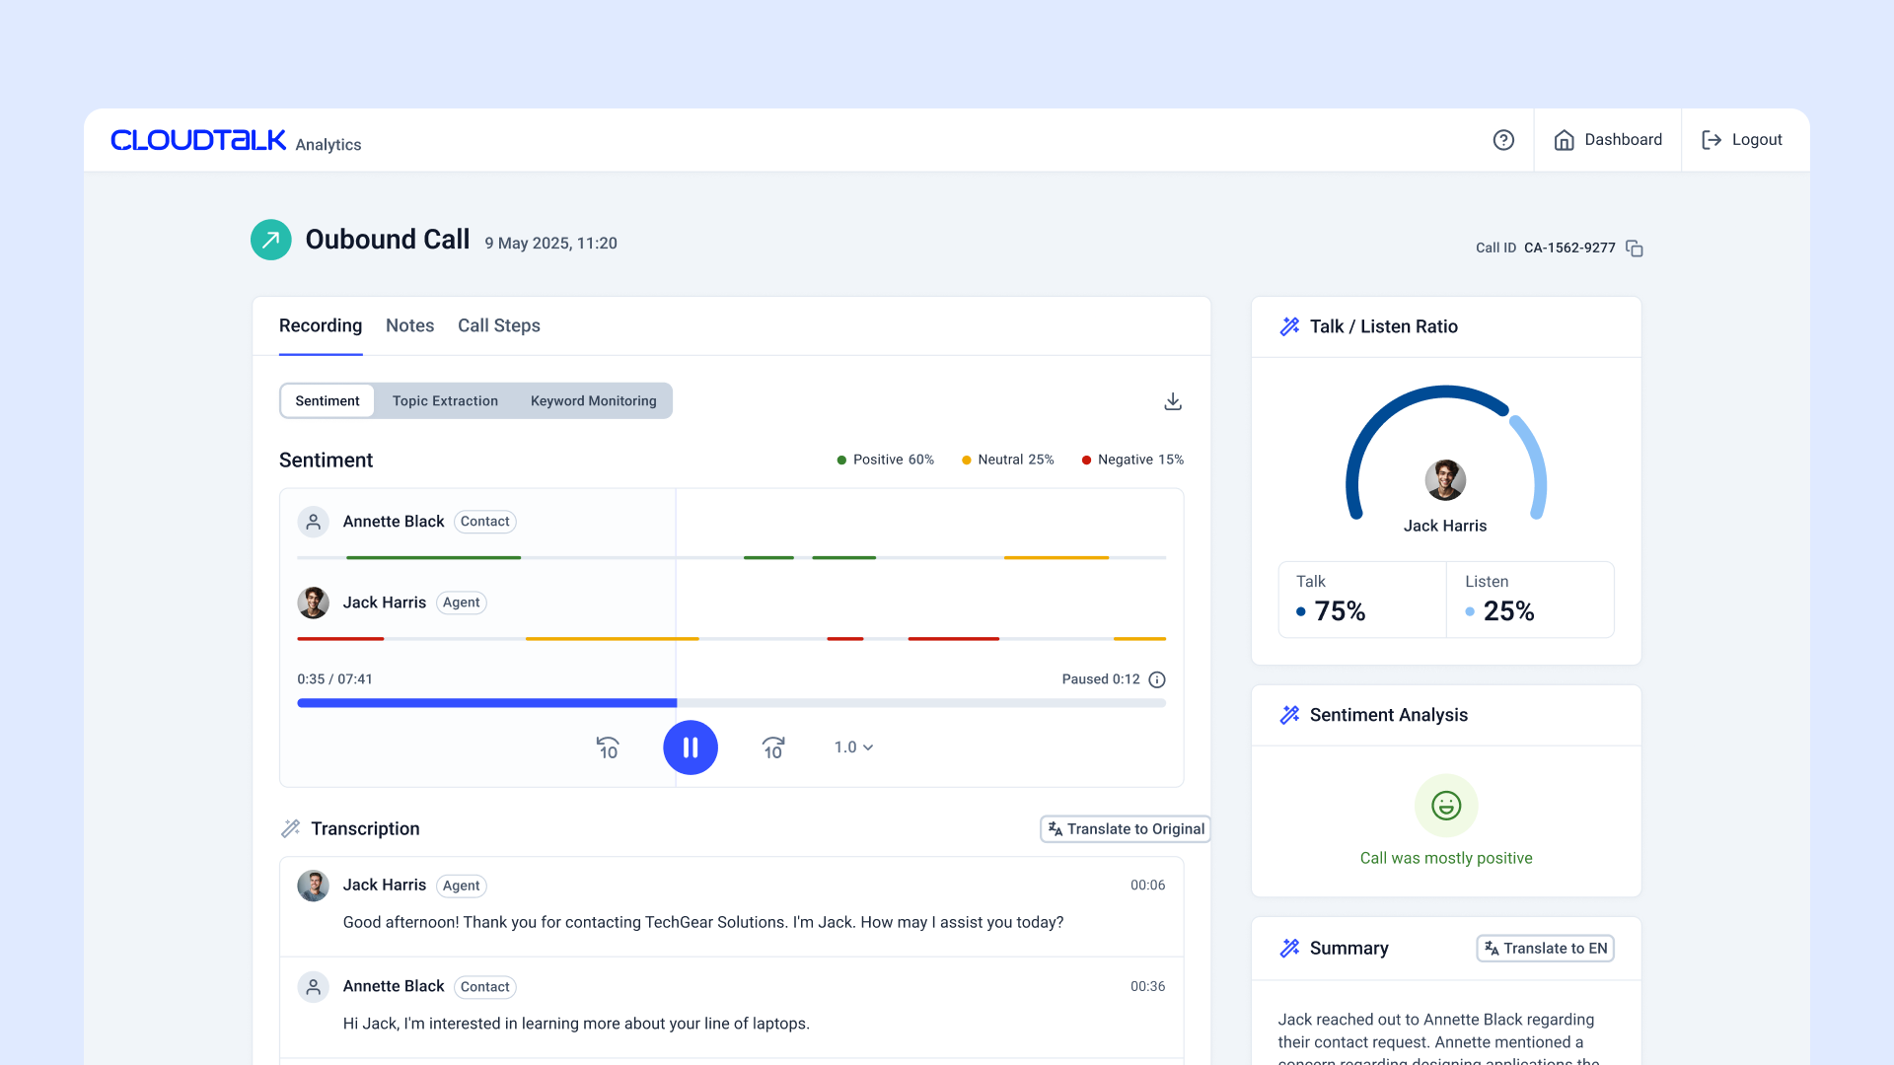Click the paused info icon
The image size is (1894, 1065).
click(1157, 679)
